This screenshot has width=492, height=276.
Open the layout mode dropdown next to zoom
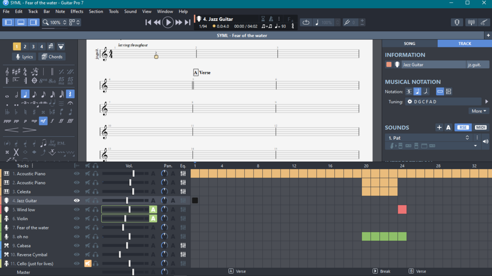point(75,22)
